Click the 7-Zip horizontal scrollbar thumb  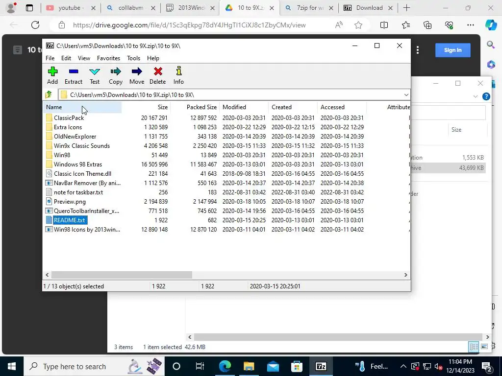122,275
